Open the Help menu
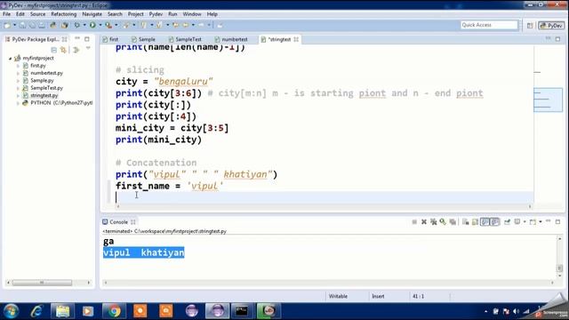Viewport: 569px width, 320px height. click(212, 14)
